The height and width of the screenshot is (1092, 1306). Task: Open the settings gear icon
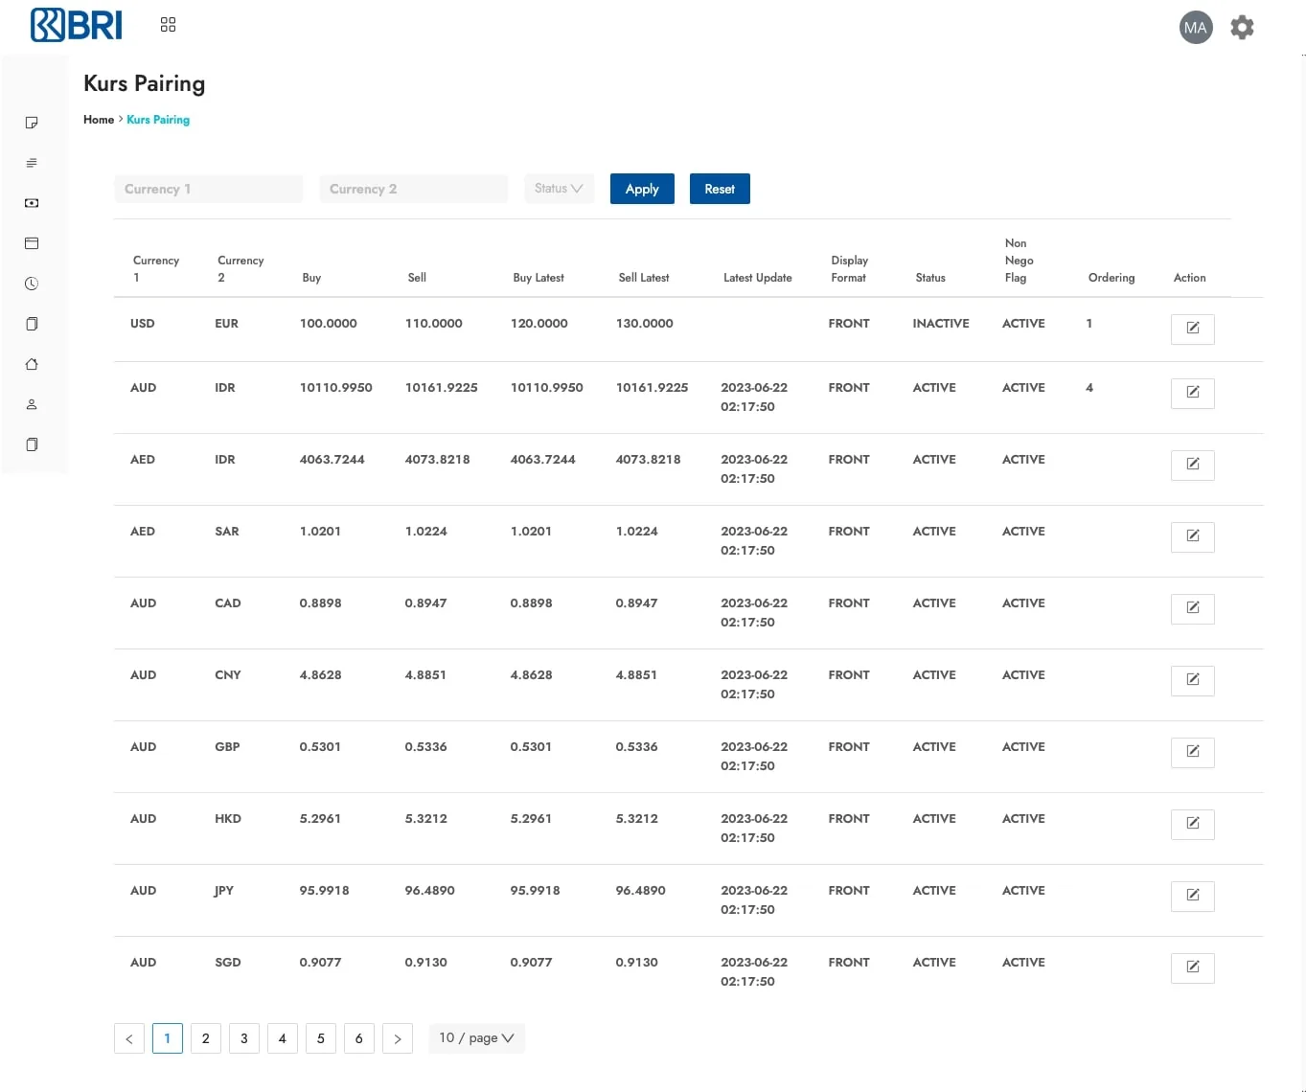1242,28
